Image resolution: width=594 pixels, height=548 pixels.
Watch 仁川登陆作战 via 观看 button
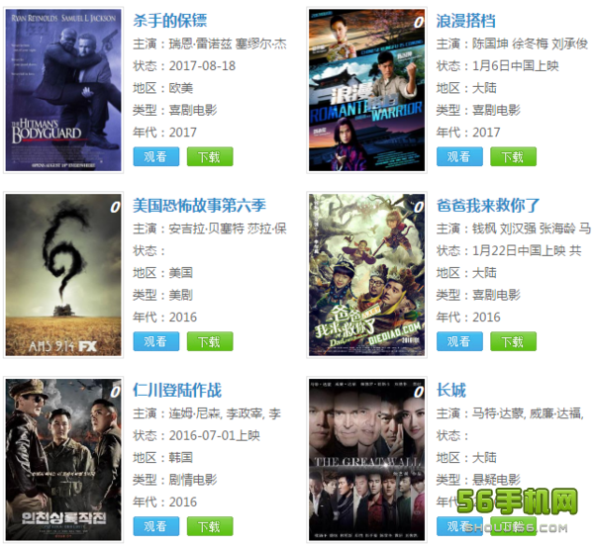(x=156, y=526)
